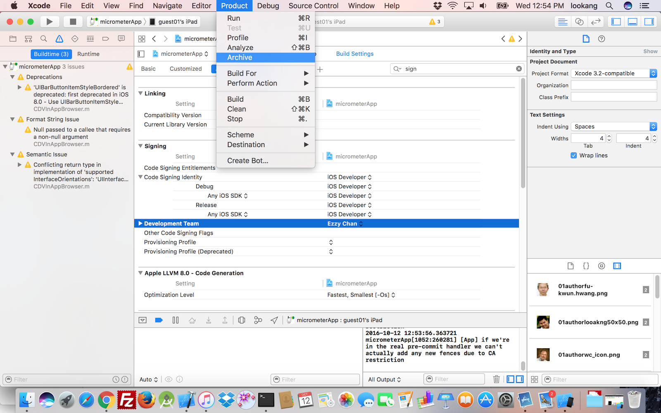
Task: Show the console pane toggle
Action: pyautogui.click(x=520, y=379)
